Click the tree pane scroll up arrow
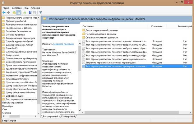The height and width of the screenshot is (124, 194). tap(38, 18)
